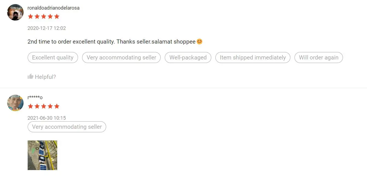
Task: Click the 2020-12-17 12:02 review date
Action: point(47,28)
